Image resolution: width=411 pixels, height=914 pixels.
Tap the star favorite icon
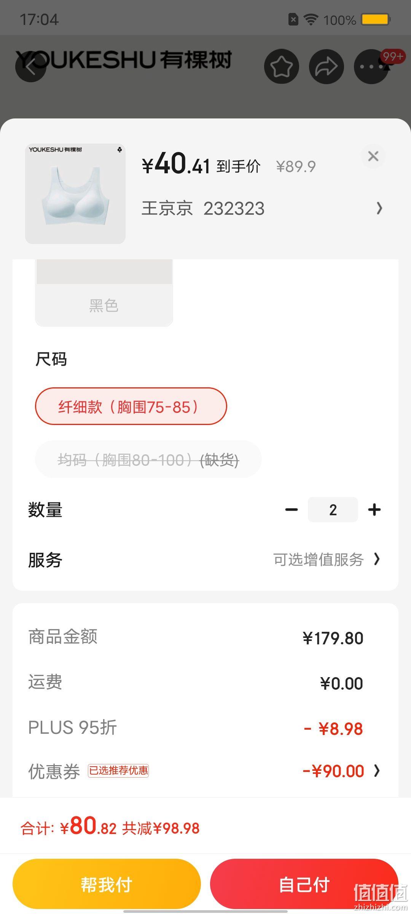tap(282, 67)
